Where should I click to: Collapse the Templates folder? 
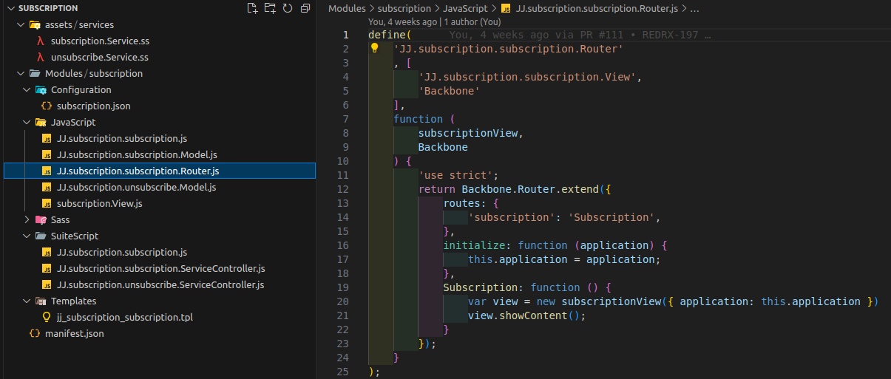27,301
